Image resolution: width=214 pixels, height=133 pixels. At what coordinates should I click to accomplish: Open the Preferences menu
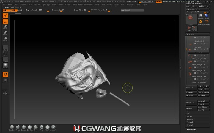[x=88, y=5]
